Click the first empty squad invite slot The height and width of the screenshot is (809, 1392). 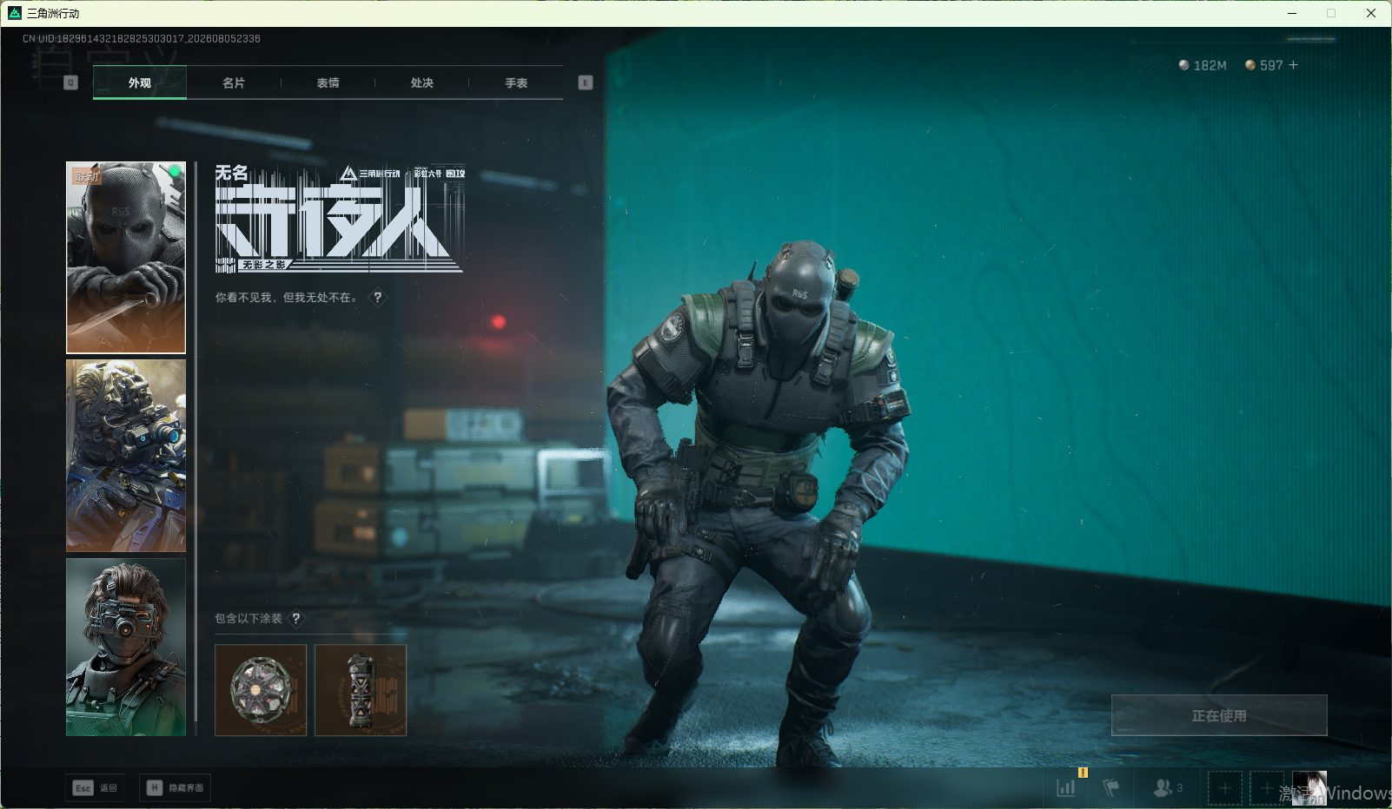1225,788
